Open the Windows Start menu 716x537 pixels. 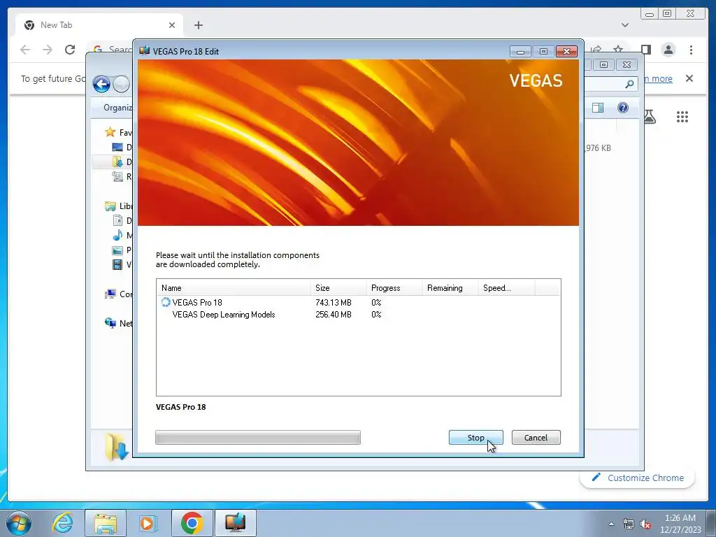click(x=19, y=523)
